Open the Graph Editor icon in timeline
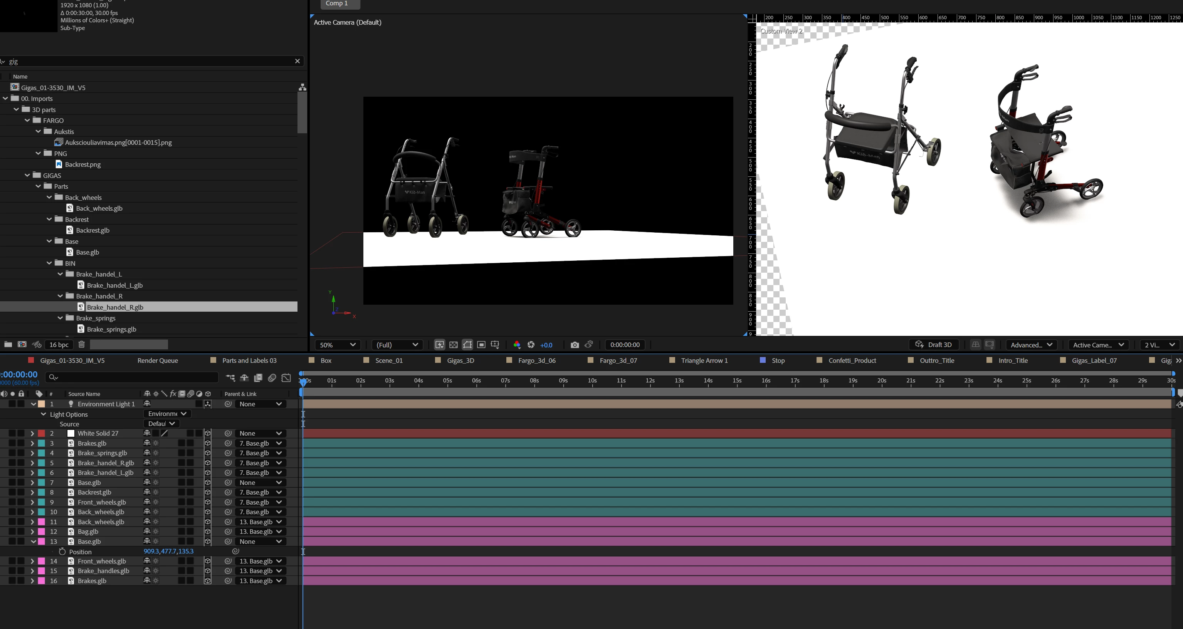This screenshot has height=629, width=1183. pos(286,377)
